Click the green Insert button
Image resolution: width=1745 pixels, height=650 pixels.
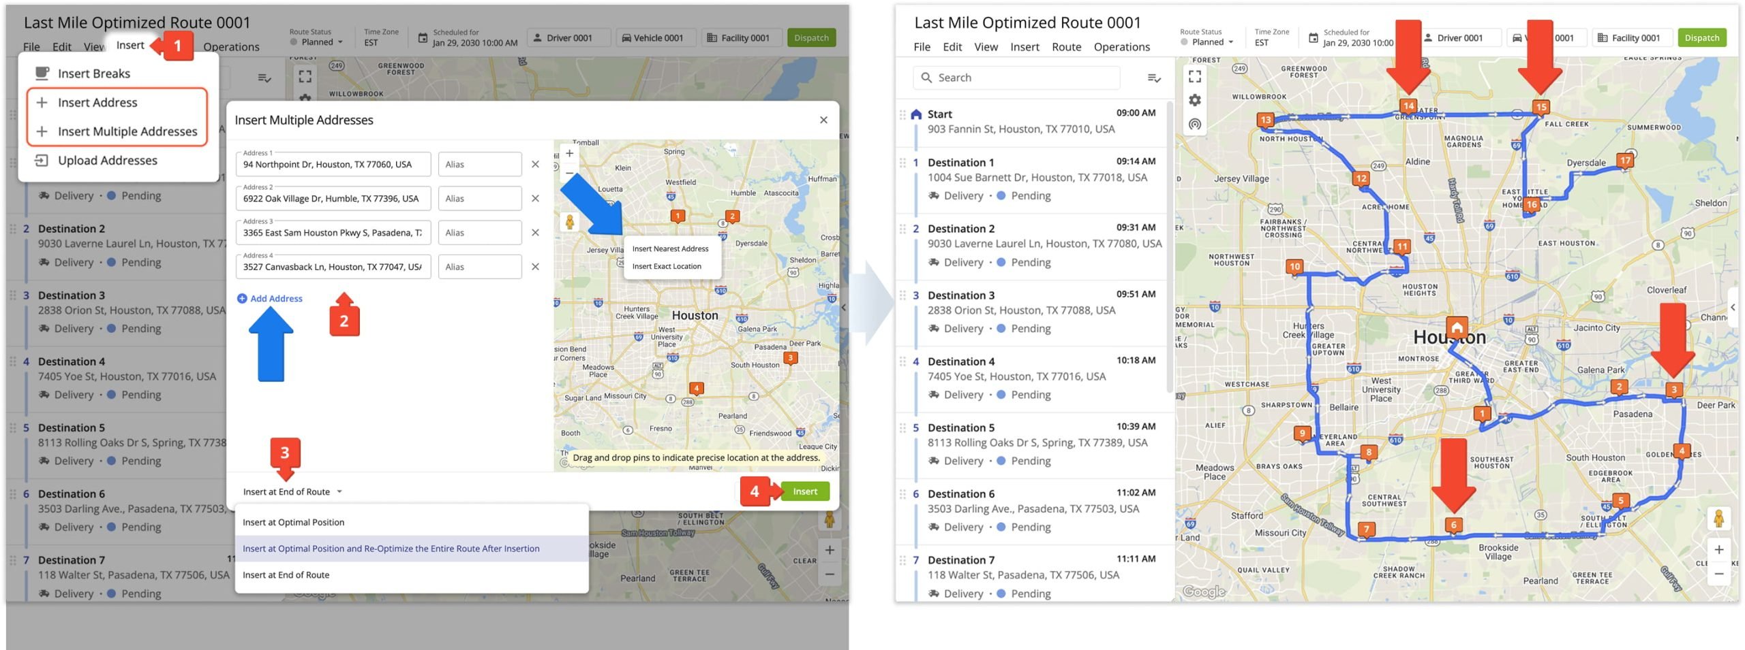point(804,491)
